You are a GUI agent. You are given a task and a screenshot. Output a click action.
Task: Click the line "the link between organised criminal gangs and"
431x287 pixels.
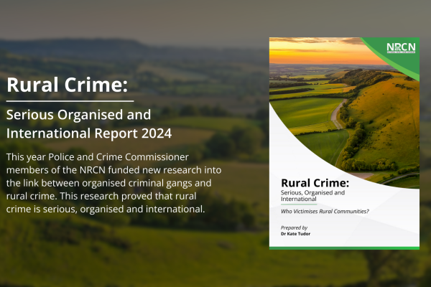click(x=109, y=183)
